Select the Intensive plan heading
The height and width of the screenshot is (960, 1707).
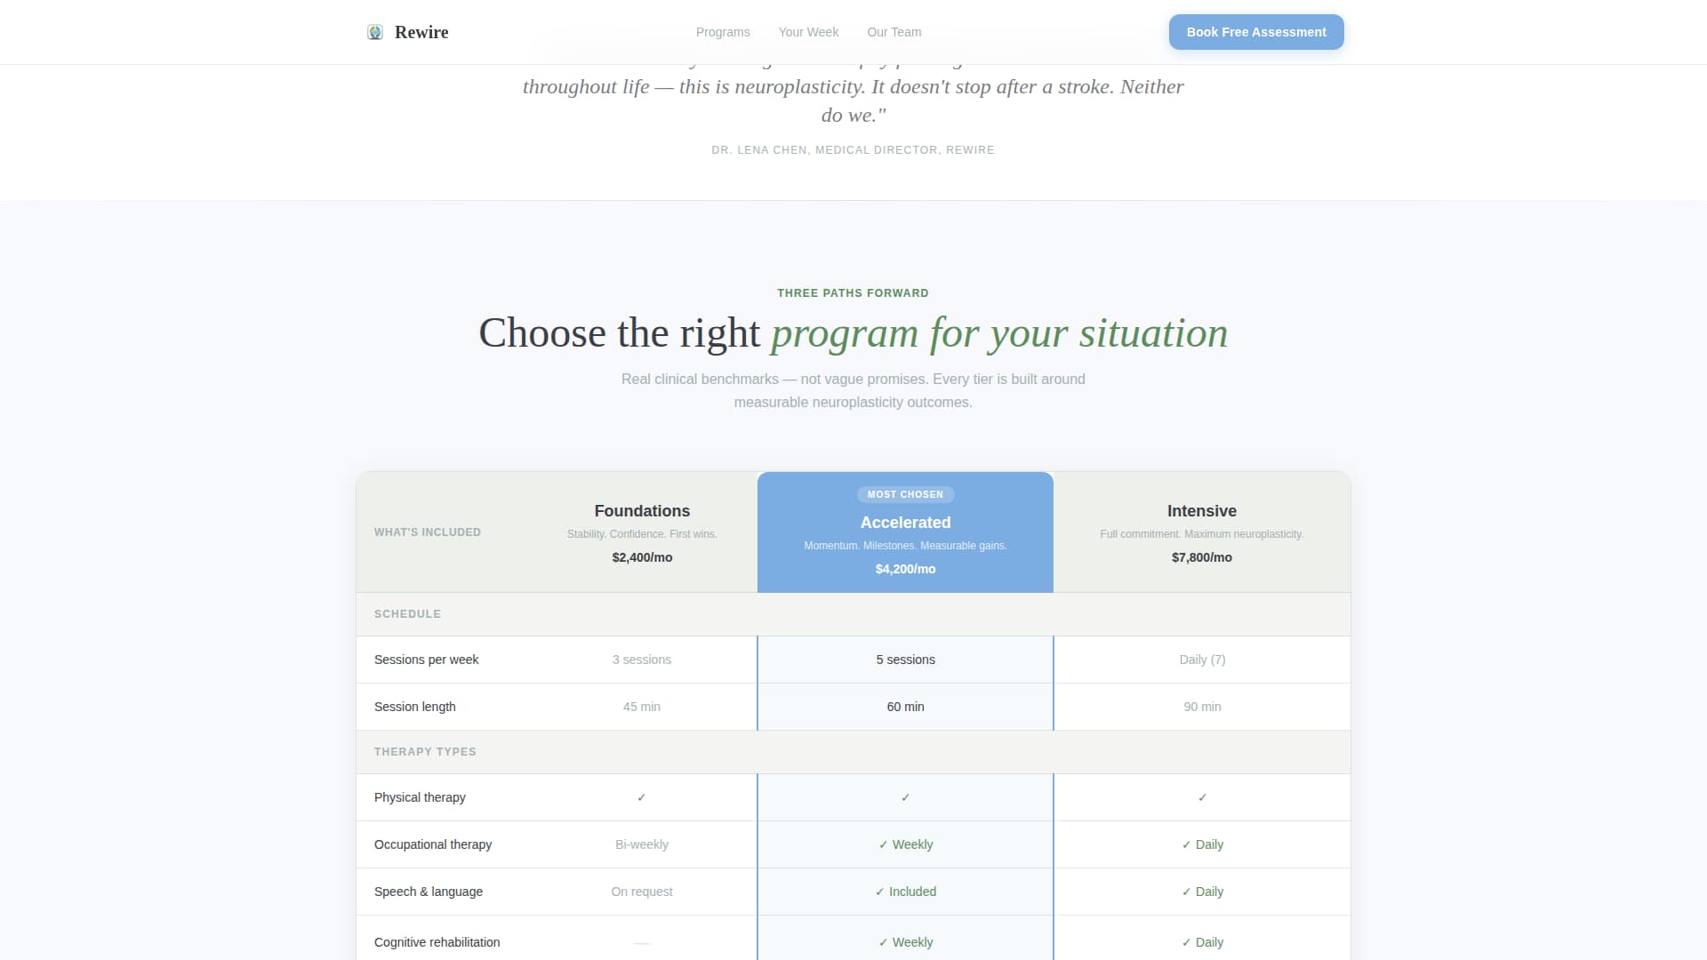(x=1202, y=511)
